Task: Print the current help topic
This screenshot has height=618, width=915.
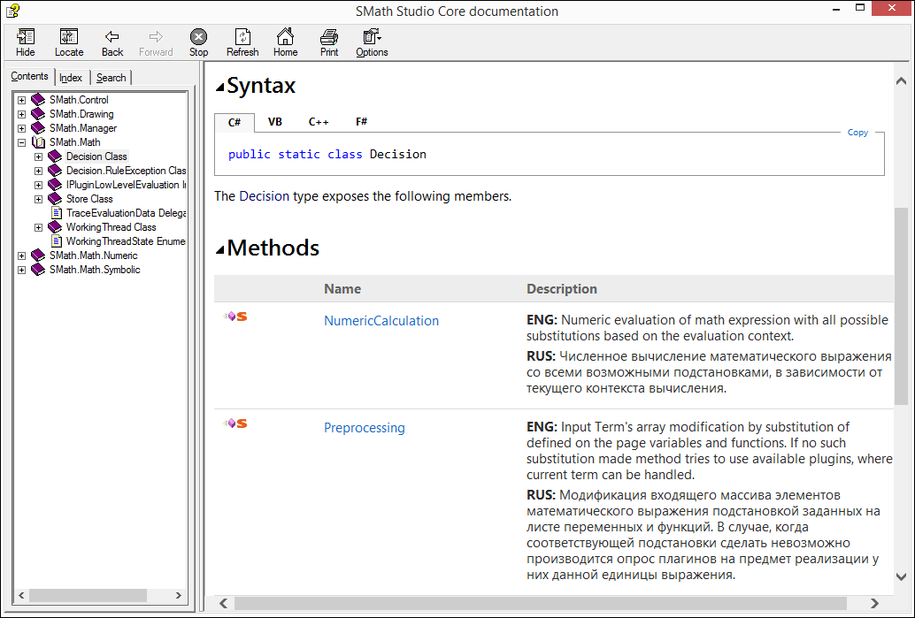Action: tap(329, 37)
